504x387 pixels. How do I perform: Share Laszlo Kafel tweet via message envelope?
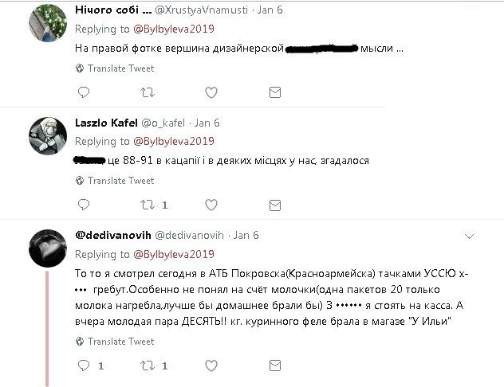tap(275, 205)
